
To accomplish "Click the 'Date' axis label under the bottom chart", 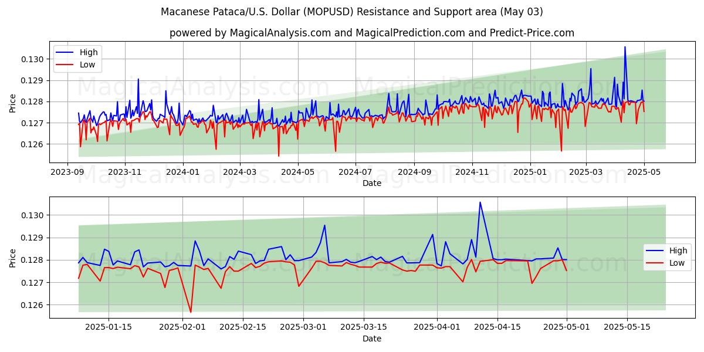I will click(372, 339).
